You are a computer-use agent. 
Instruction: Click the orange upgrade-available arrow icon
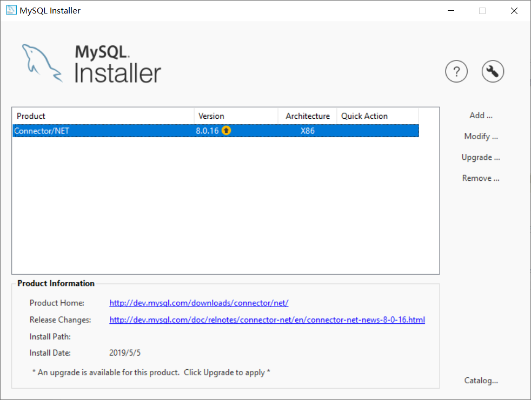click(226, 131)
